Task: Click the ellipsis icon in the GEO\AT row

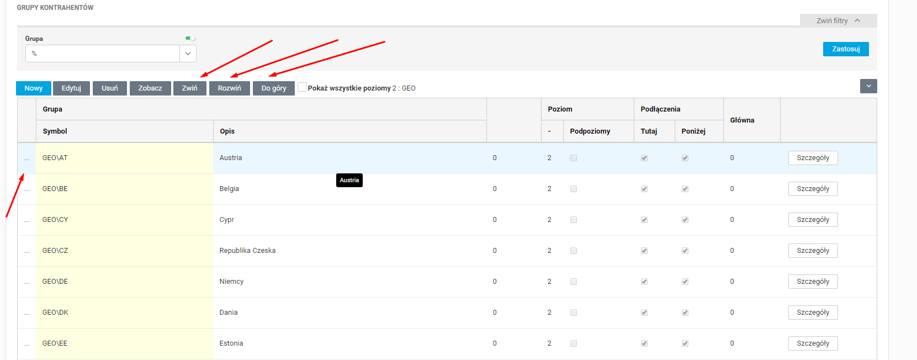Action: pyautogui.click(x=26, y=159)
